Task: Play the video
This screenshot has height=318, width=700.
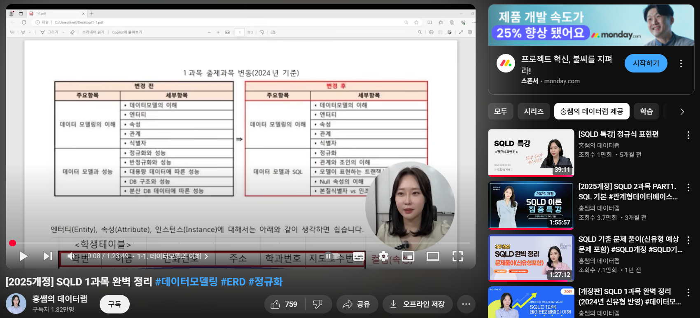Action: coord(23,256)
